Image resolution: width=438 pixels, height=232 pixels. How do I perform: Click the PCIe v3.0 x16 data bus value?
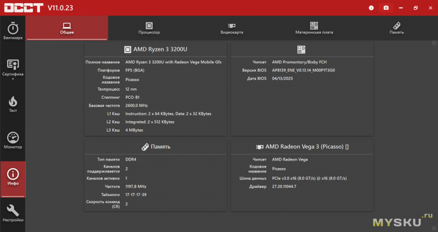pyautogui.click(x=309, y=179)
